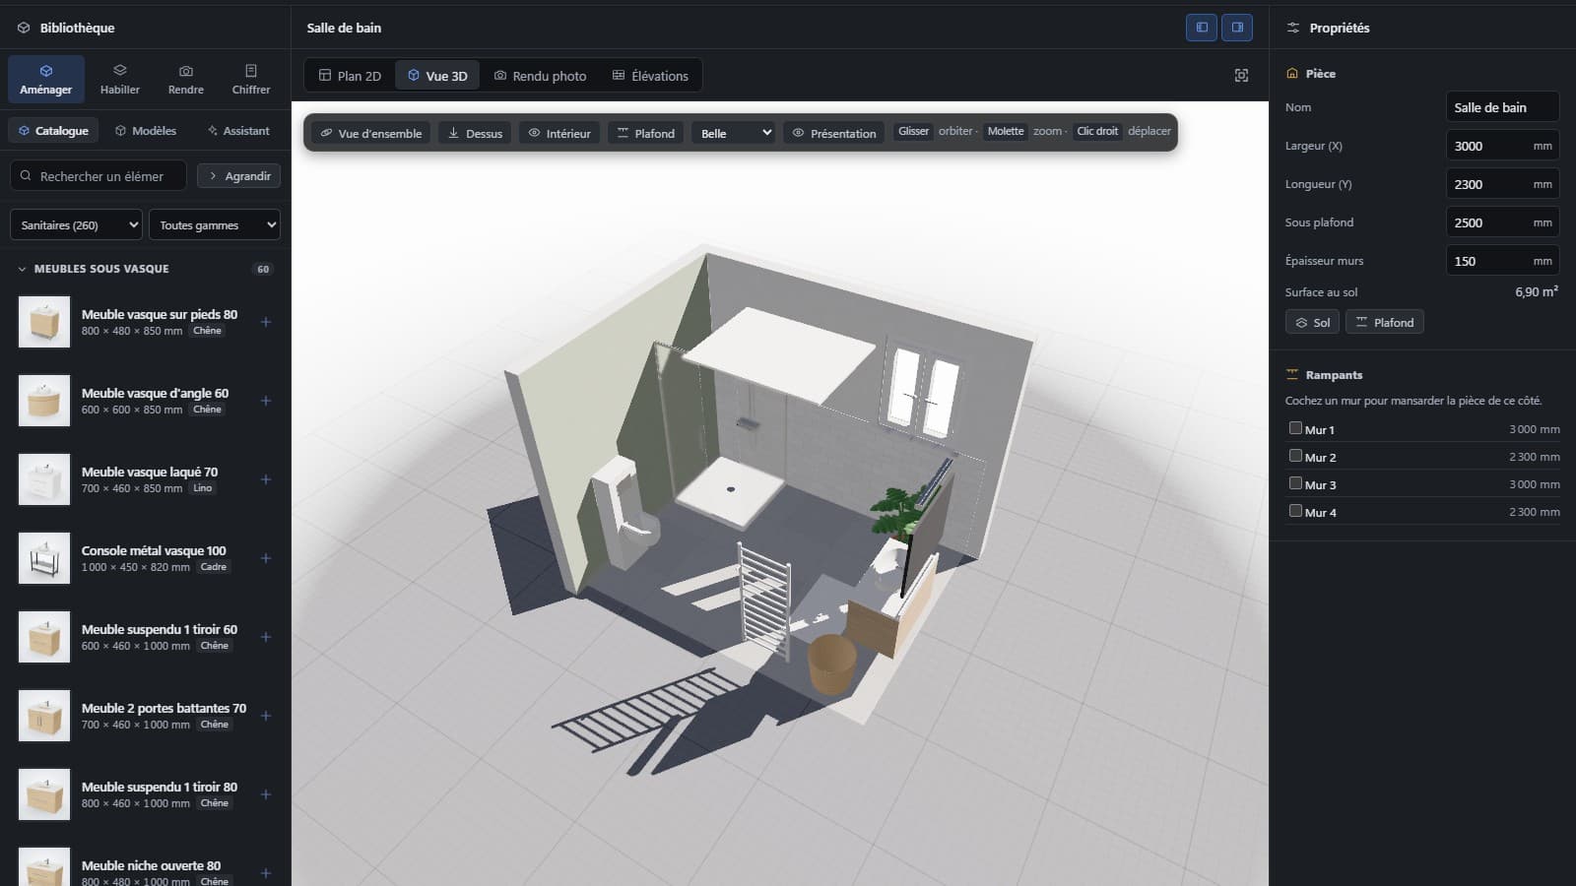Toggle the Intérieur view

pos(559,133)
